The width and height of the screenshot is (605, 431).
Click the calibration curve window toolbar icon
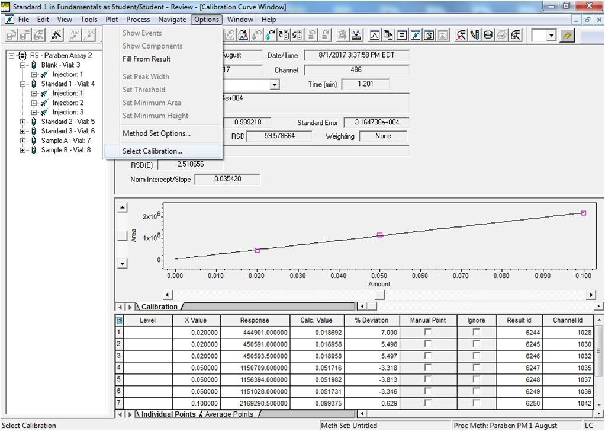tap(416, 35)
